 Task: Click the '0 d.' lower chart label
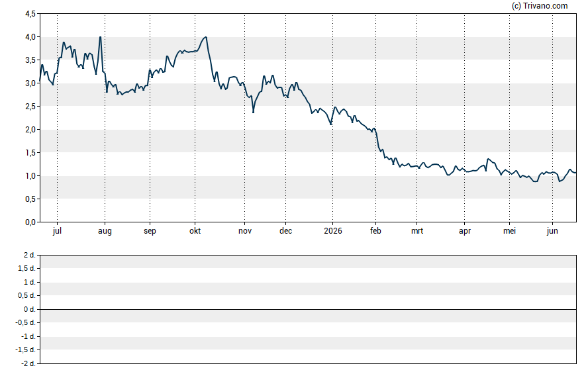[30, 309]
